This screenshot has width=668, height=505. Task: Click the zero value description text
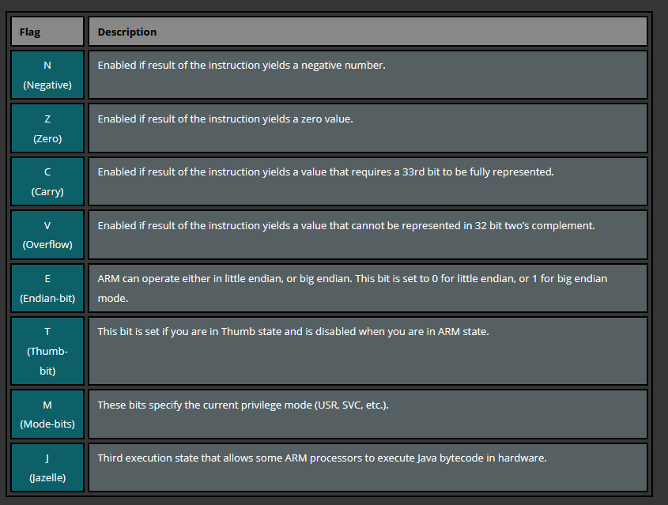[x=225, y=119]
